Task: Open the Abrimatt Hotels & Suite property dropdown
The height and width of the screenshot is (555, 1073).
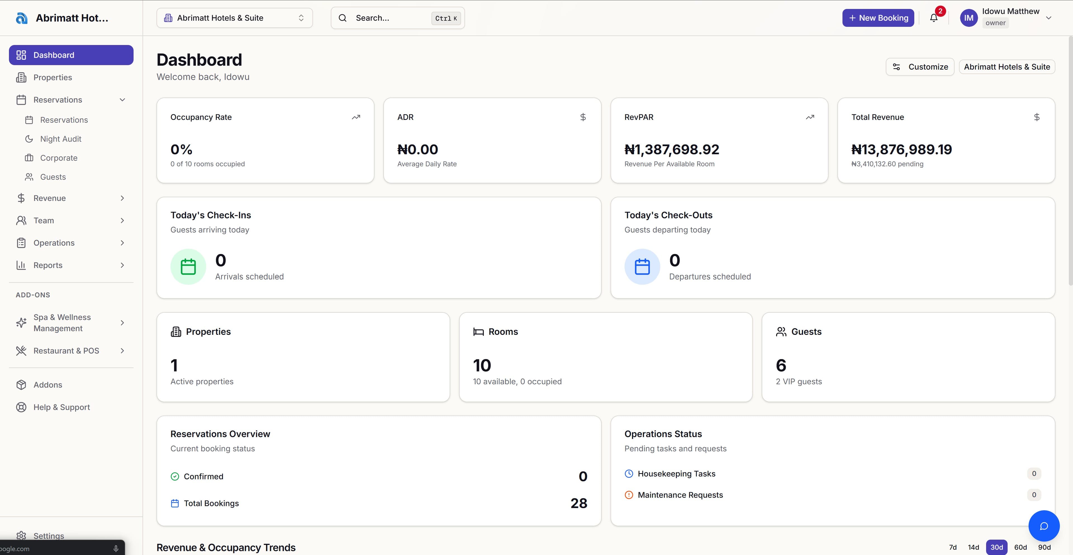Action: click(234, 18)
